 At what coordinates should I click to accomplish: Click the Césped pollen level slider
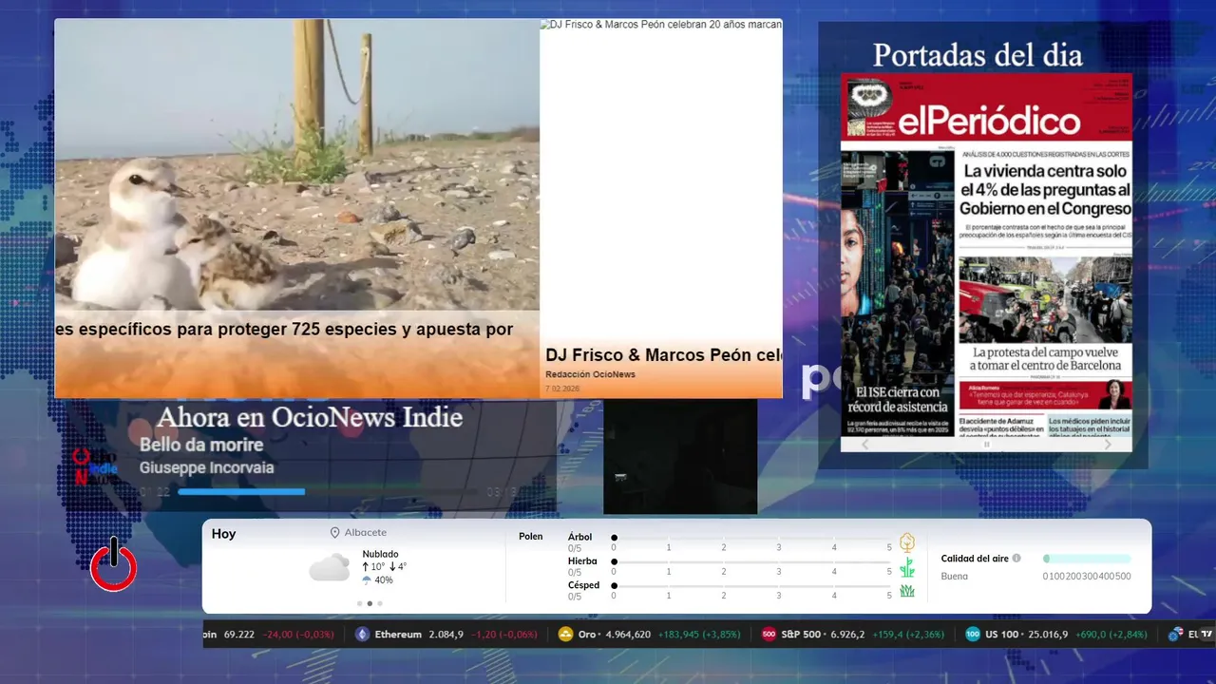point(751,586)
